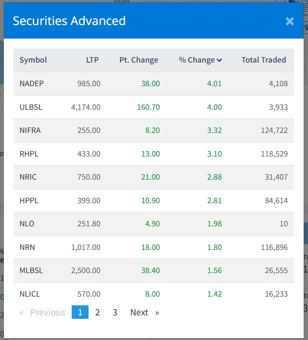Go to page 3 of results

tap(115, 313)
